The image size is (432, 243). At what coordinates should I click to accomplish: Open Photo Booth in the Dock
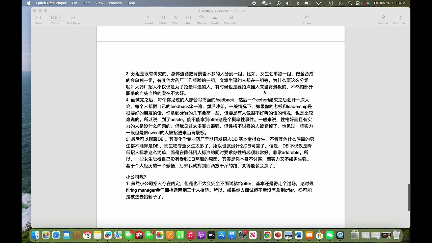tap(139, 235)
